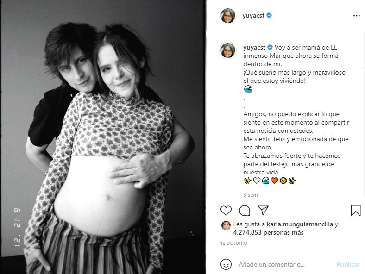
Task: Open the 12 DE JUNIO date link
Action: click(x=234, y=243)
